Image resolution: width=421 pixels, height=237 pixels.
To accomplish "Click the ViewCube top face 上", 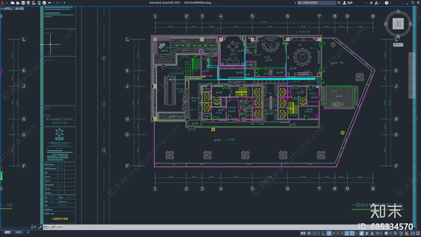I will 398,24.
